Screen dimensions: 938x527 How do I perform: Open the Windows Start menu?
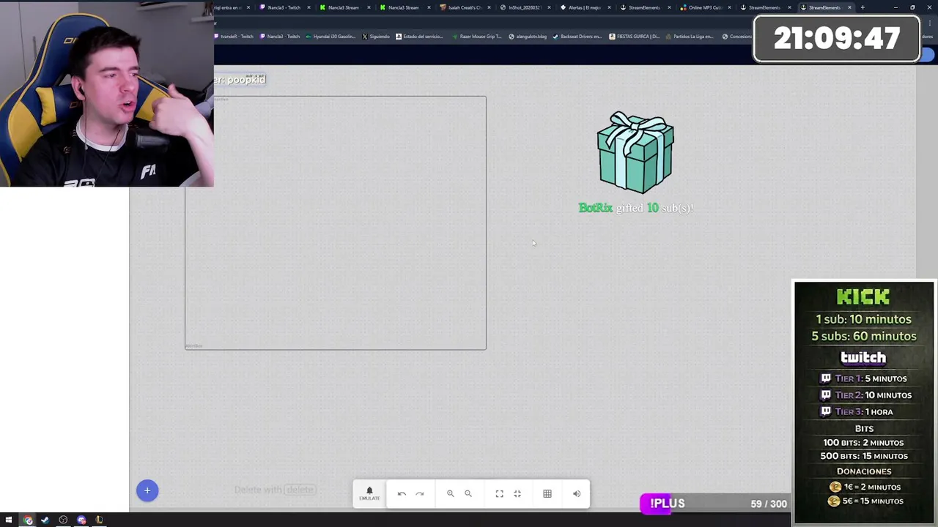point(9,520)
